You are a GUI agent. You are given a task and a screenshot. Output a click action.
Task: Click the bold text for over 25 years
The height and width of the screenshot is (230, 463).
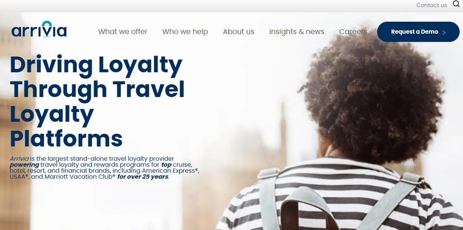pyautogui.click(x=143, y=177)
